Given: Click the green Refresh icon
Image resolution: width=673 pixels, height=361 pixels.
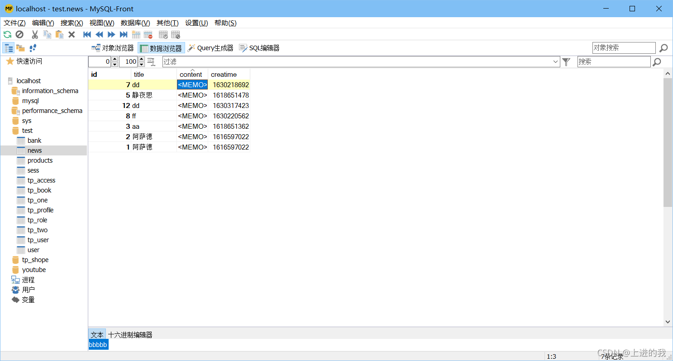Looking at the screenshot, I should (7, 34).
